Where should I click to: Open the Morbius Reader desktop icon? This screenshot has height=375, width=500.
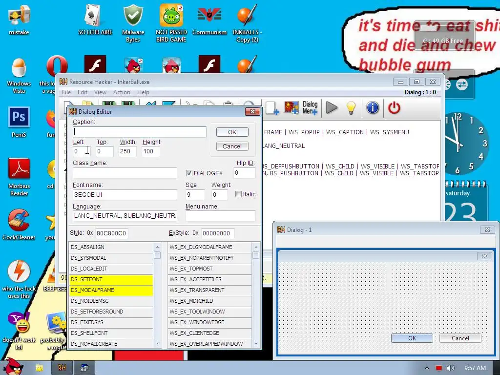tap(19, 177)
